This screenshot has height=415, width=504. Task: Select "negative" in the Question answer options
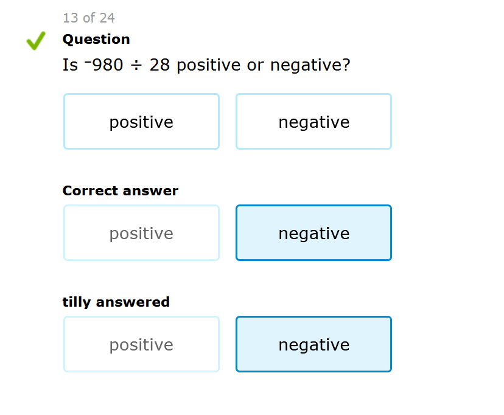point(313,122)
